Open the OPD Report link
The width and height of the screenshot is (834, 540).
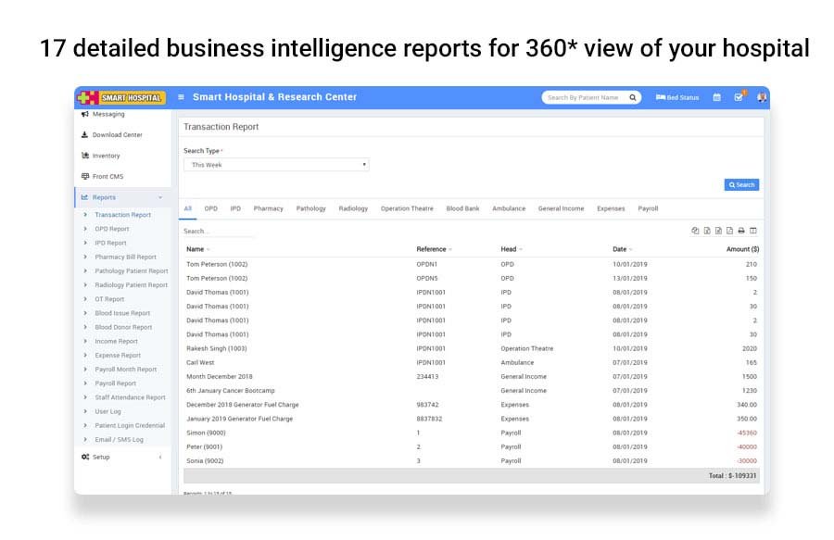tap(112, 229)
